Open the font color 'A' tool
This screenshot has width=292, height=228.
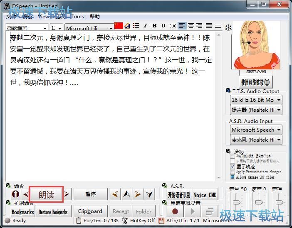[x=128, y=26]
